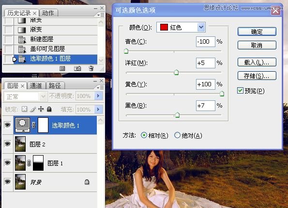288x208 pixels.
Task: Hide the 图层 2 layer
Action: pyautogui.click(x=8, y=144)
